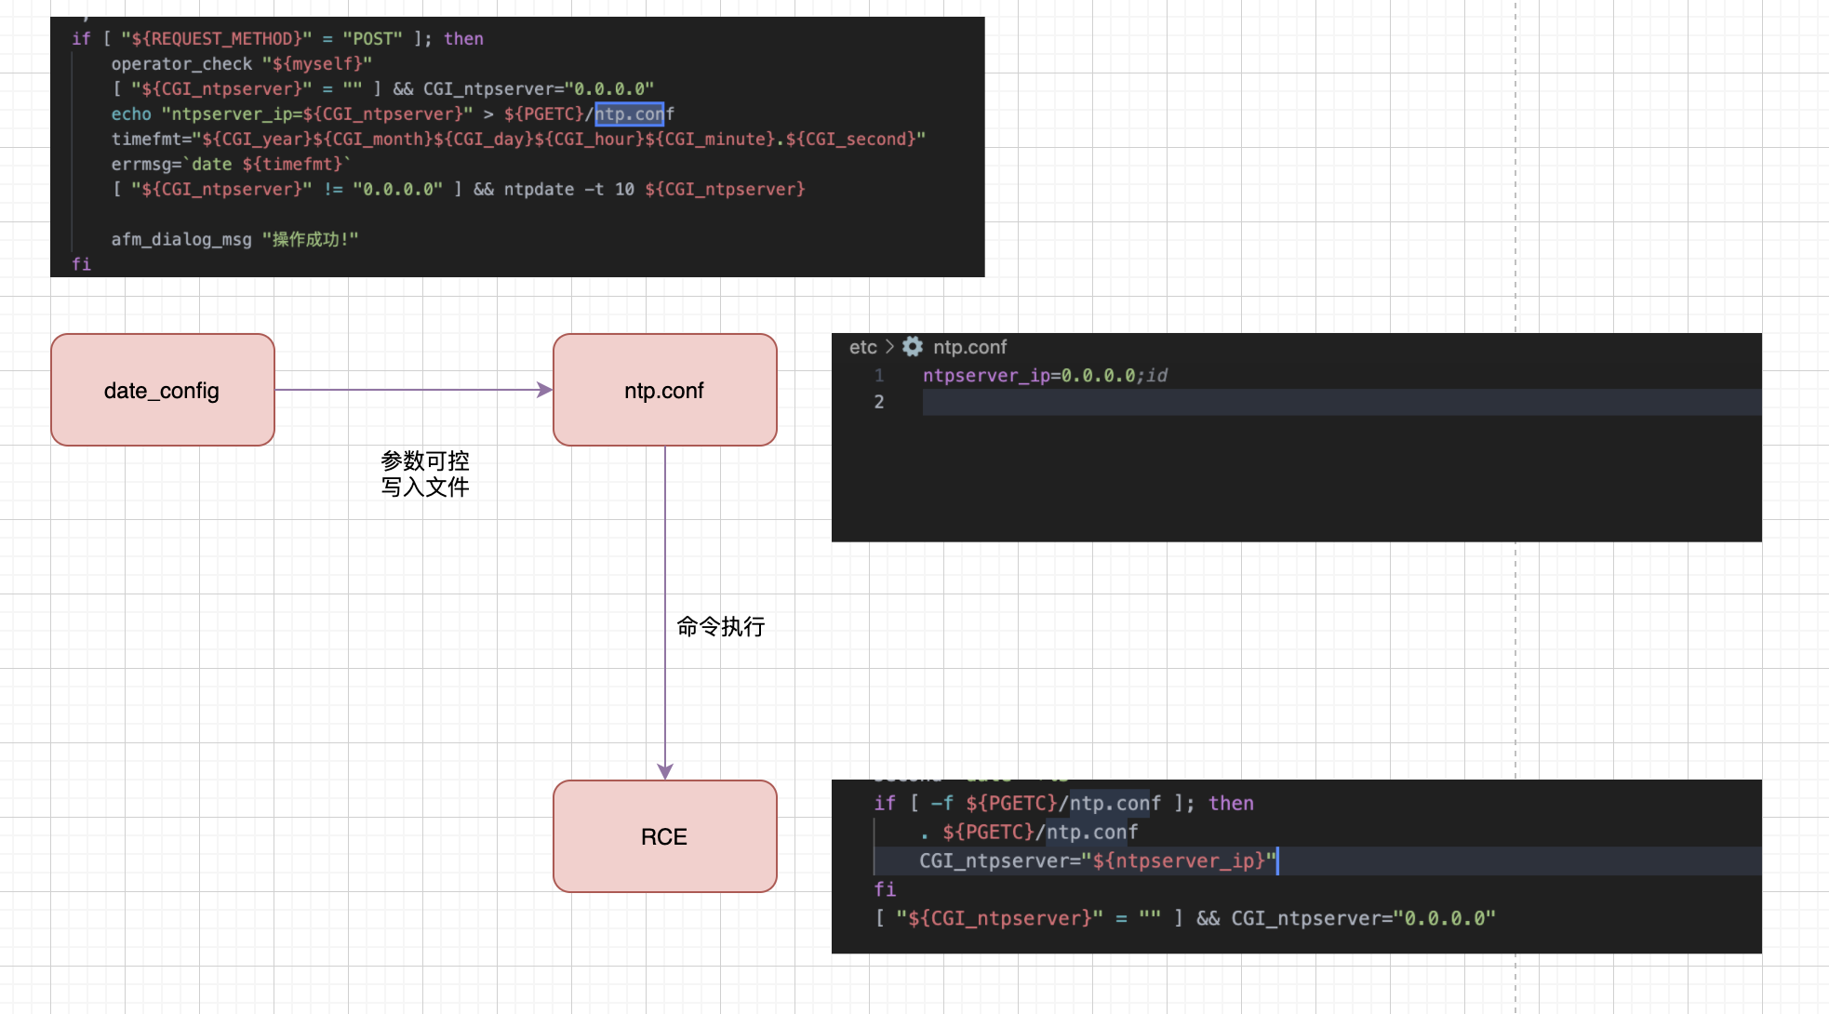Click the highlighted ntp.conf text in POST script
The width and height of the screenshot is (1829, 1014).
630,113
